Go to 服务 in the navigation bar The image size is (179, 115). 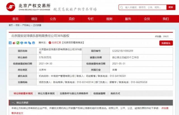point(128,19)
